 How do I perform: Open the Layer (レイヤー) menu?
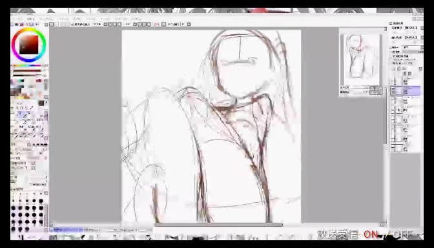(63, 19)
